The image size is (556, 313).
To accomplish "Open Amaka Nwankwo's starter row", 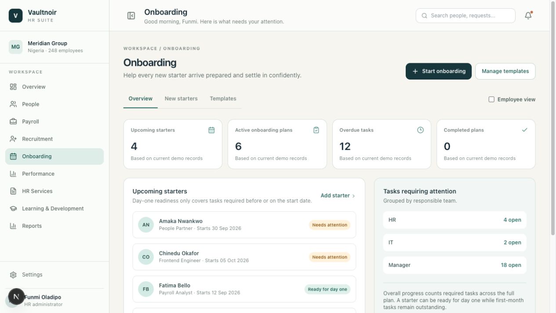I will tap(244, 225).
